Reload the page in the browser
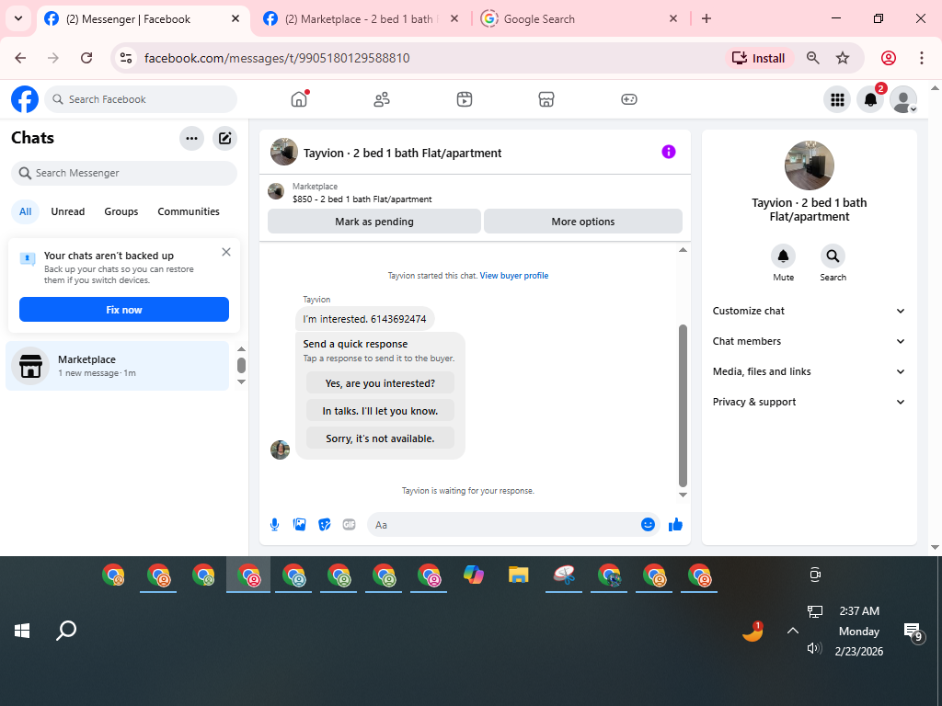Image resolution: width=942 pixels, height=706 pixels. [86, 58]
